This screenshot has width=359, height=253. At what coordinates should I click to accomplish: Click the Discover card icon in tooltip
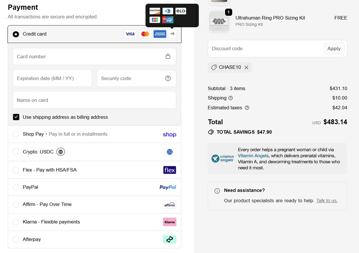click(x=155, y=11)
